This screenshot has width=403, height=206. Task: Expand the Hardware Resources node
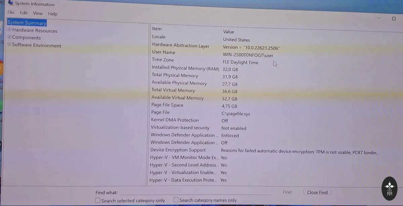pyautogui.click(x=9, y=30)
